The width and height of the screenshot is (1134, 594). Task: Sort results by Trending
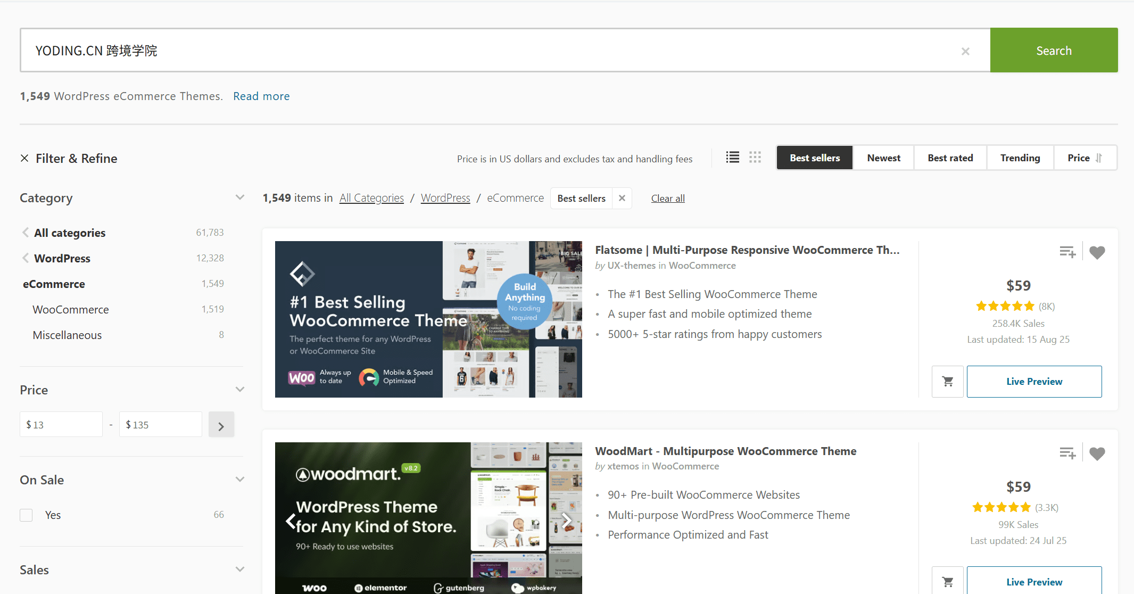click(1020, 158)
